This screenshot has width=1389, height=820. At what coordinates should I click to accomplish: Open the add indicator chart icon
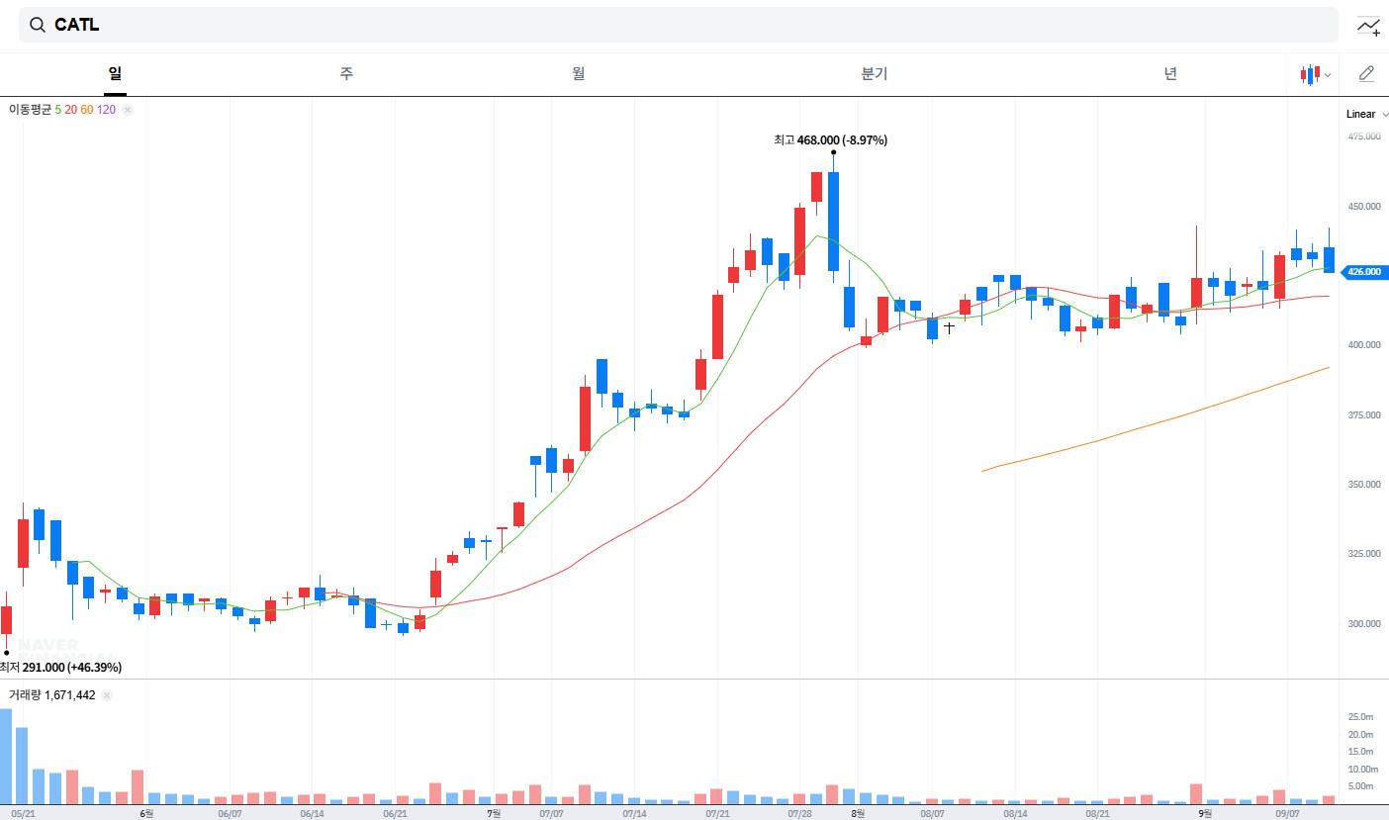click(1368, 27)
